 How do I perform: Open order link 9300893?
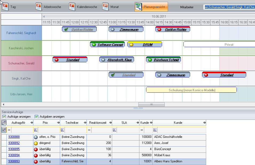click(14, 161)
